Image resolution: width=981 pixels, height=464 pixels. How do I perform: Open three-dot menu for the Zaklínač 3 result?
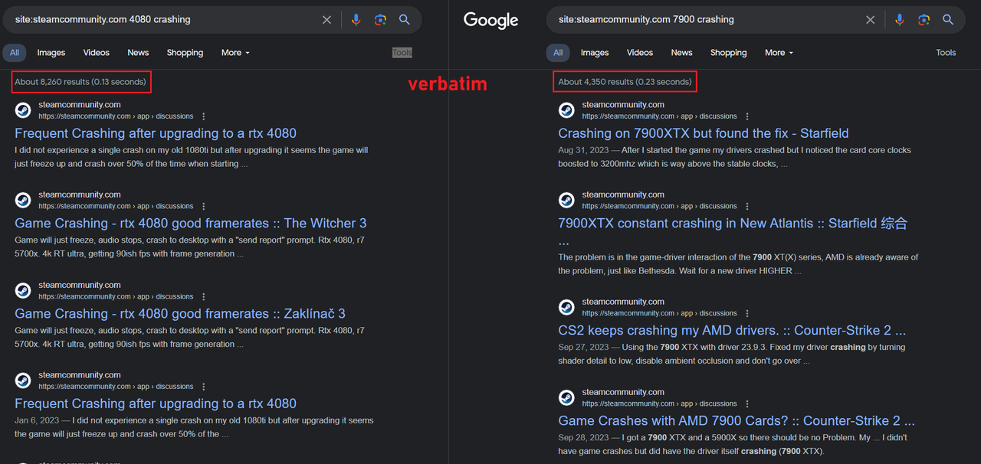[x=204, y=296]
